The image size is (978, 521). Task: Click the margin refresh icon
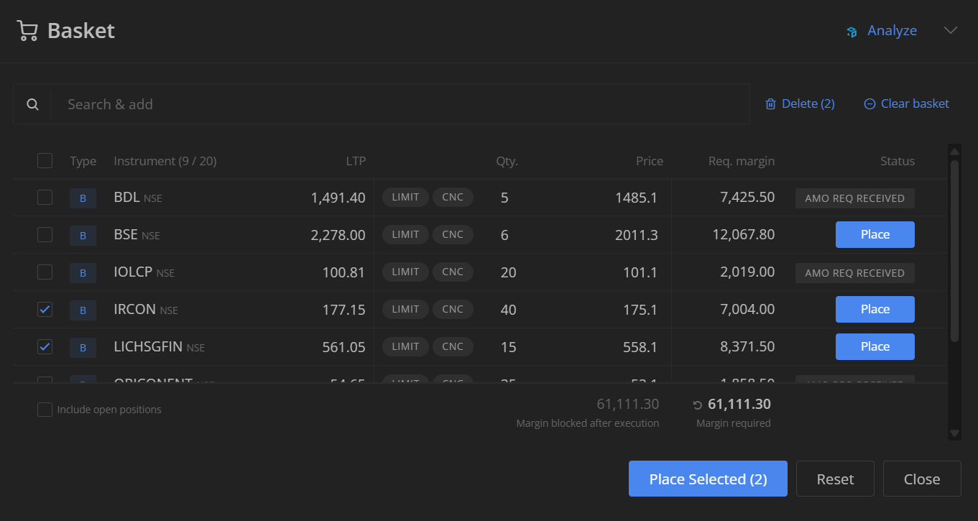click(x=697, y=405)
